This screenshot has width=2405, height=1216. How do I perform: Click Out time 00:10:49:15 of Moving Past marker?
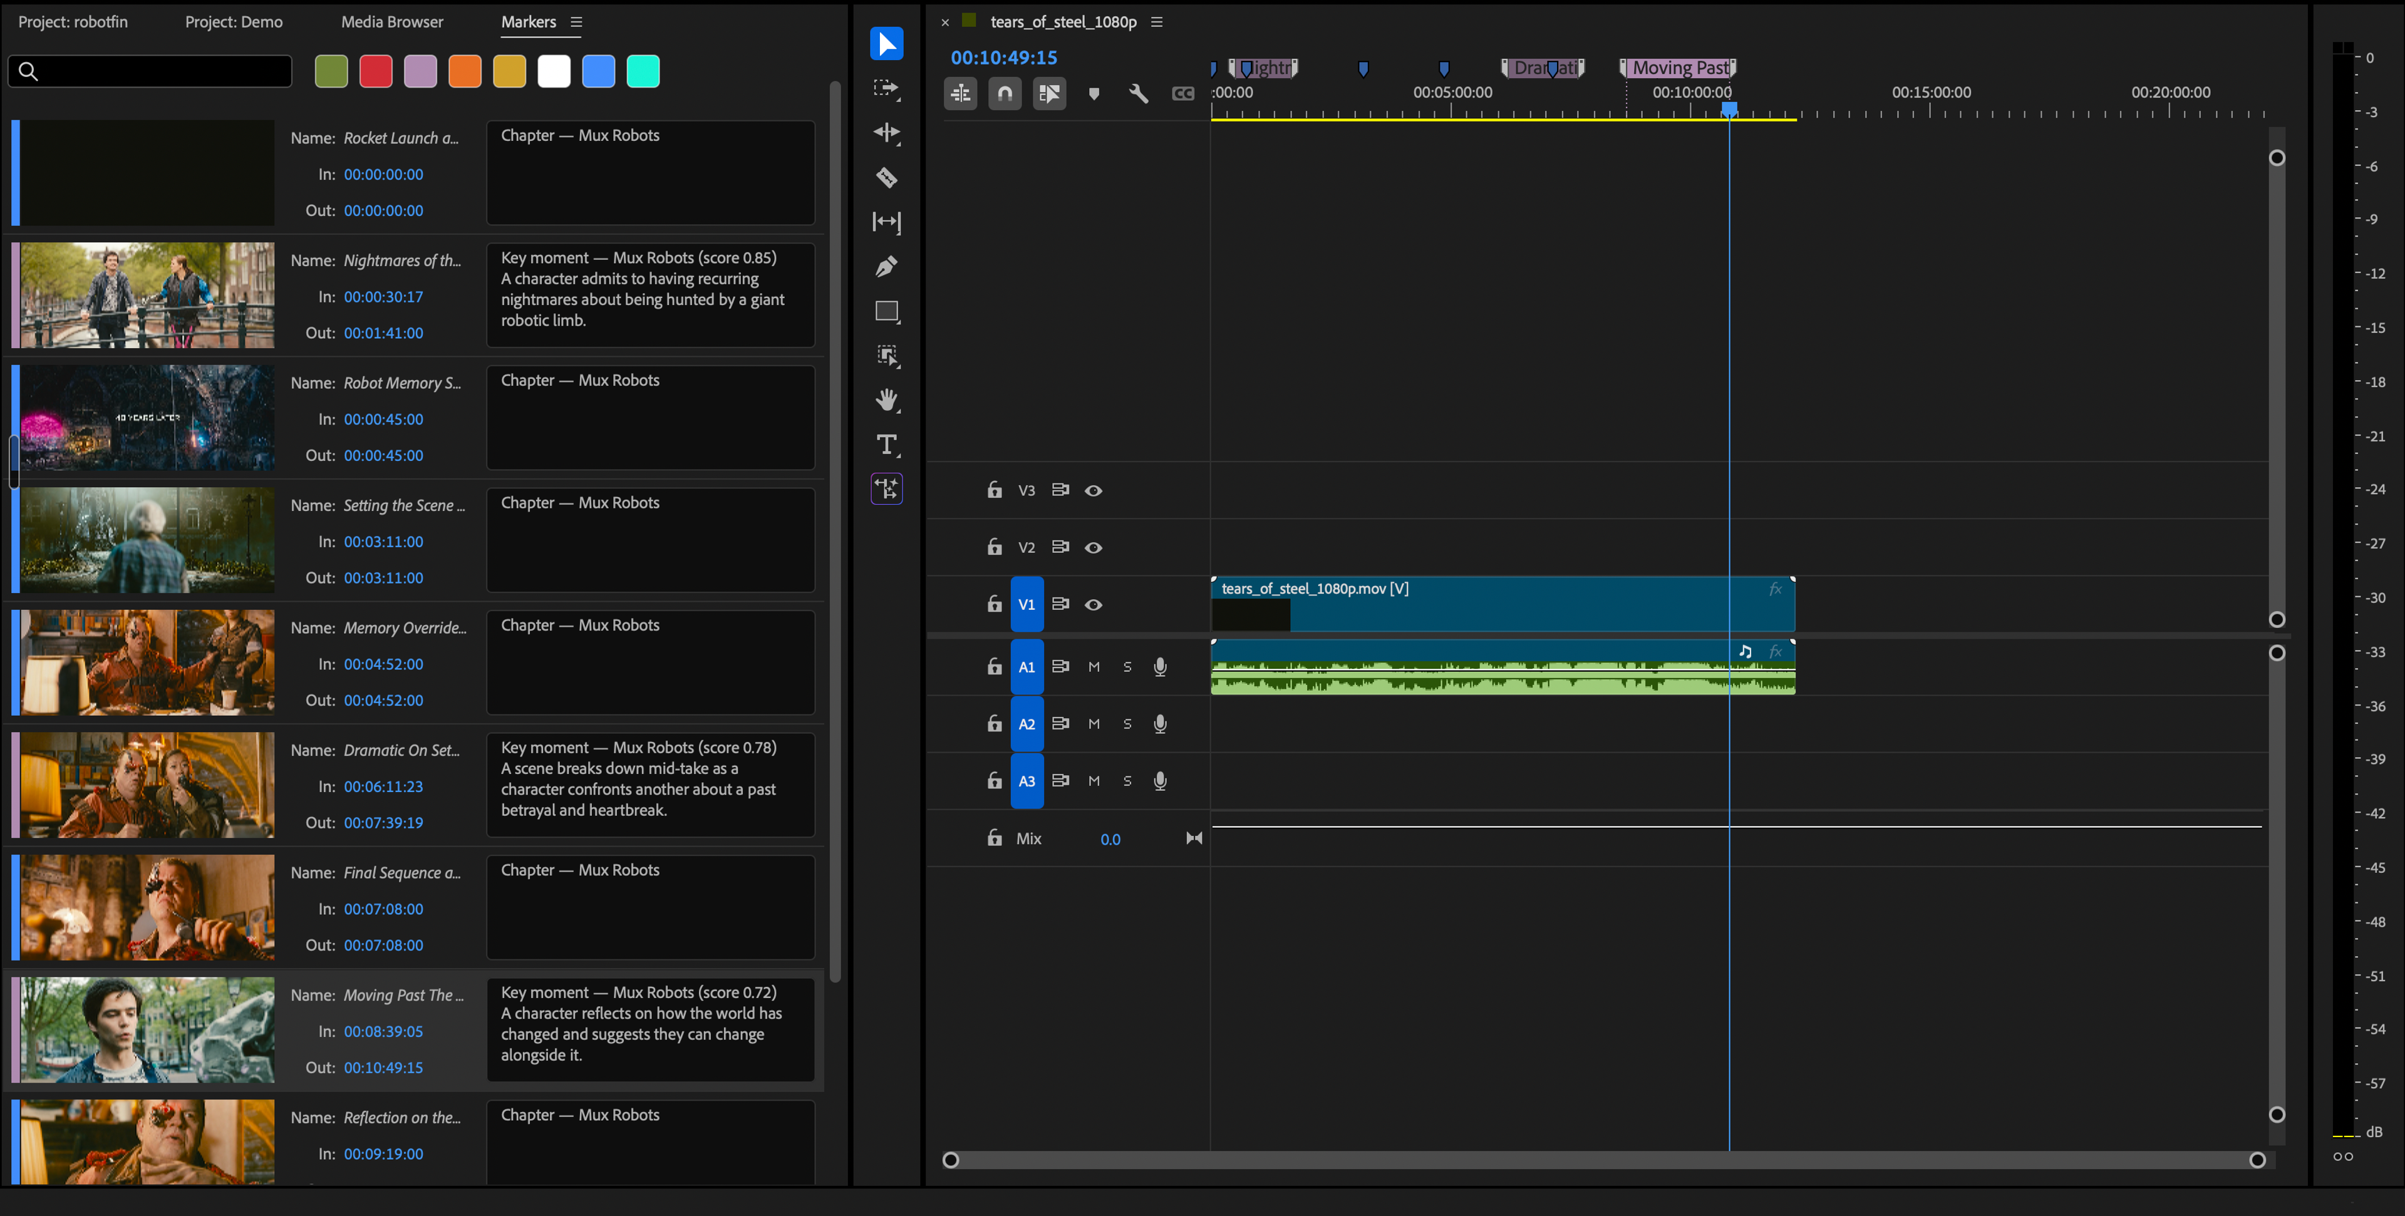pos(383,1067)
